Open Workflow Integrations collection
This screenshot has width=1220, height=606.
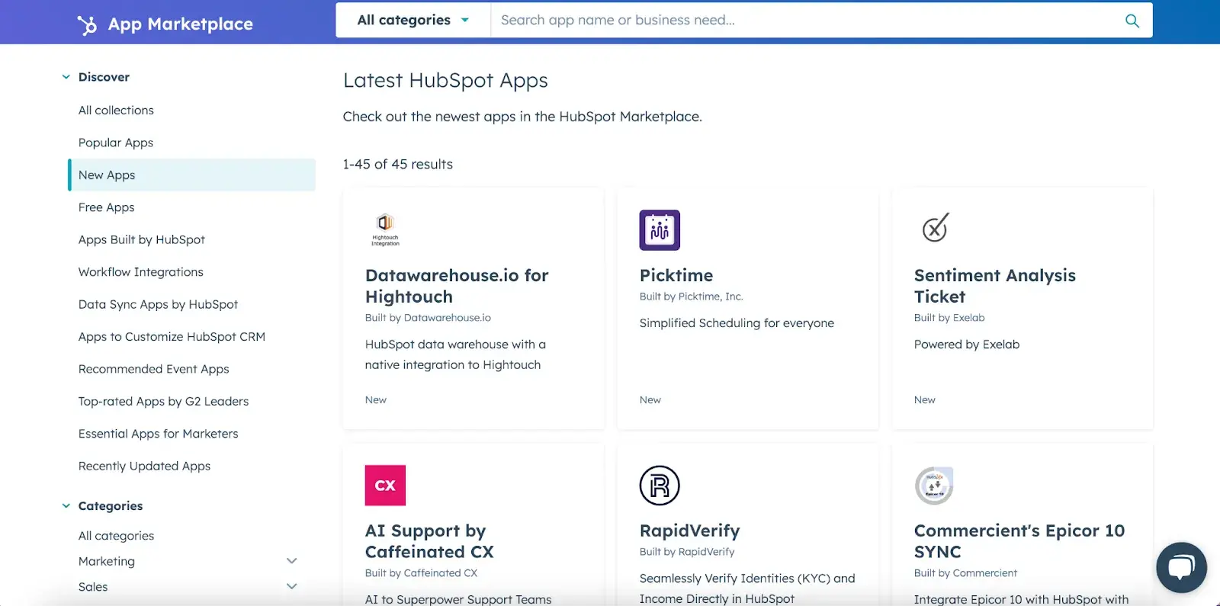click(141, 272)
